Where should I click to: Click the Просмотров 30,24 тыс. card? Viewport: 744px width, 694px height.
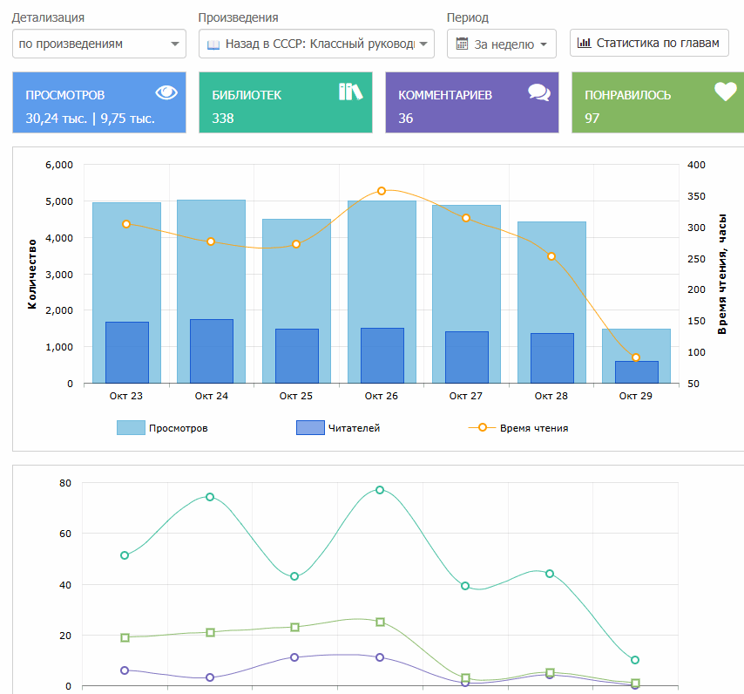coord(99,103)
